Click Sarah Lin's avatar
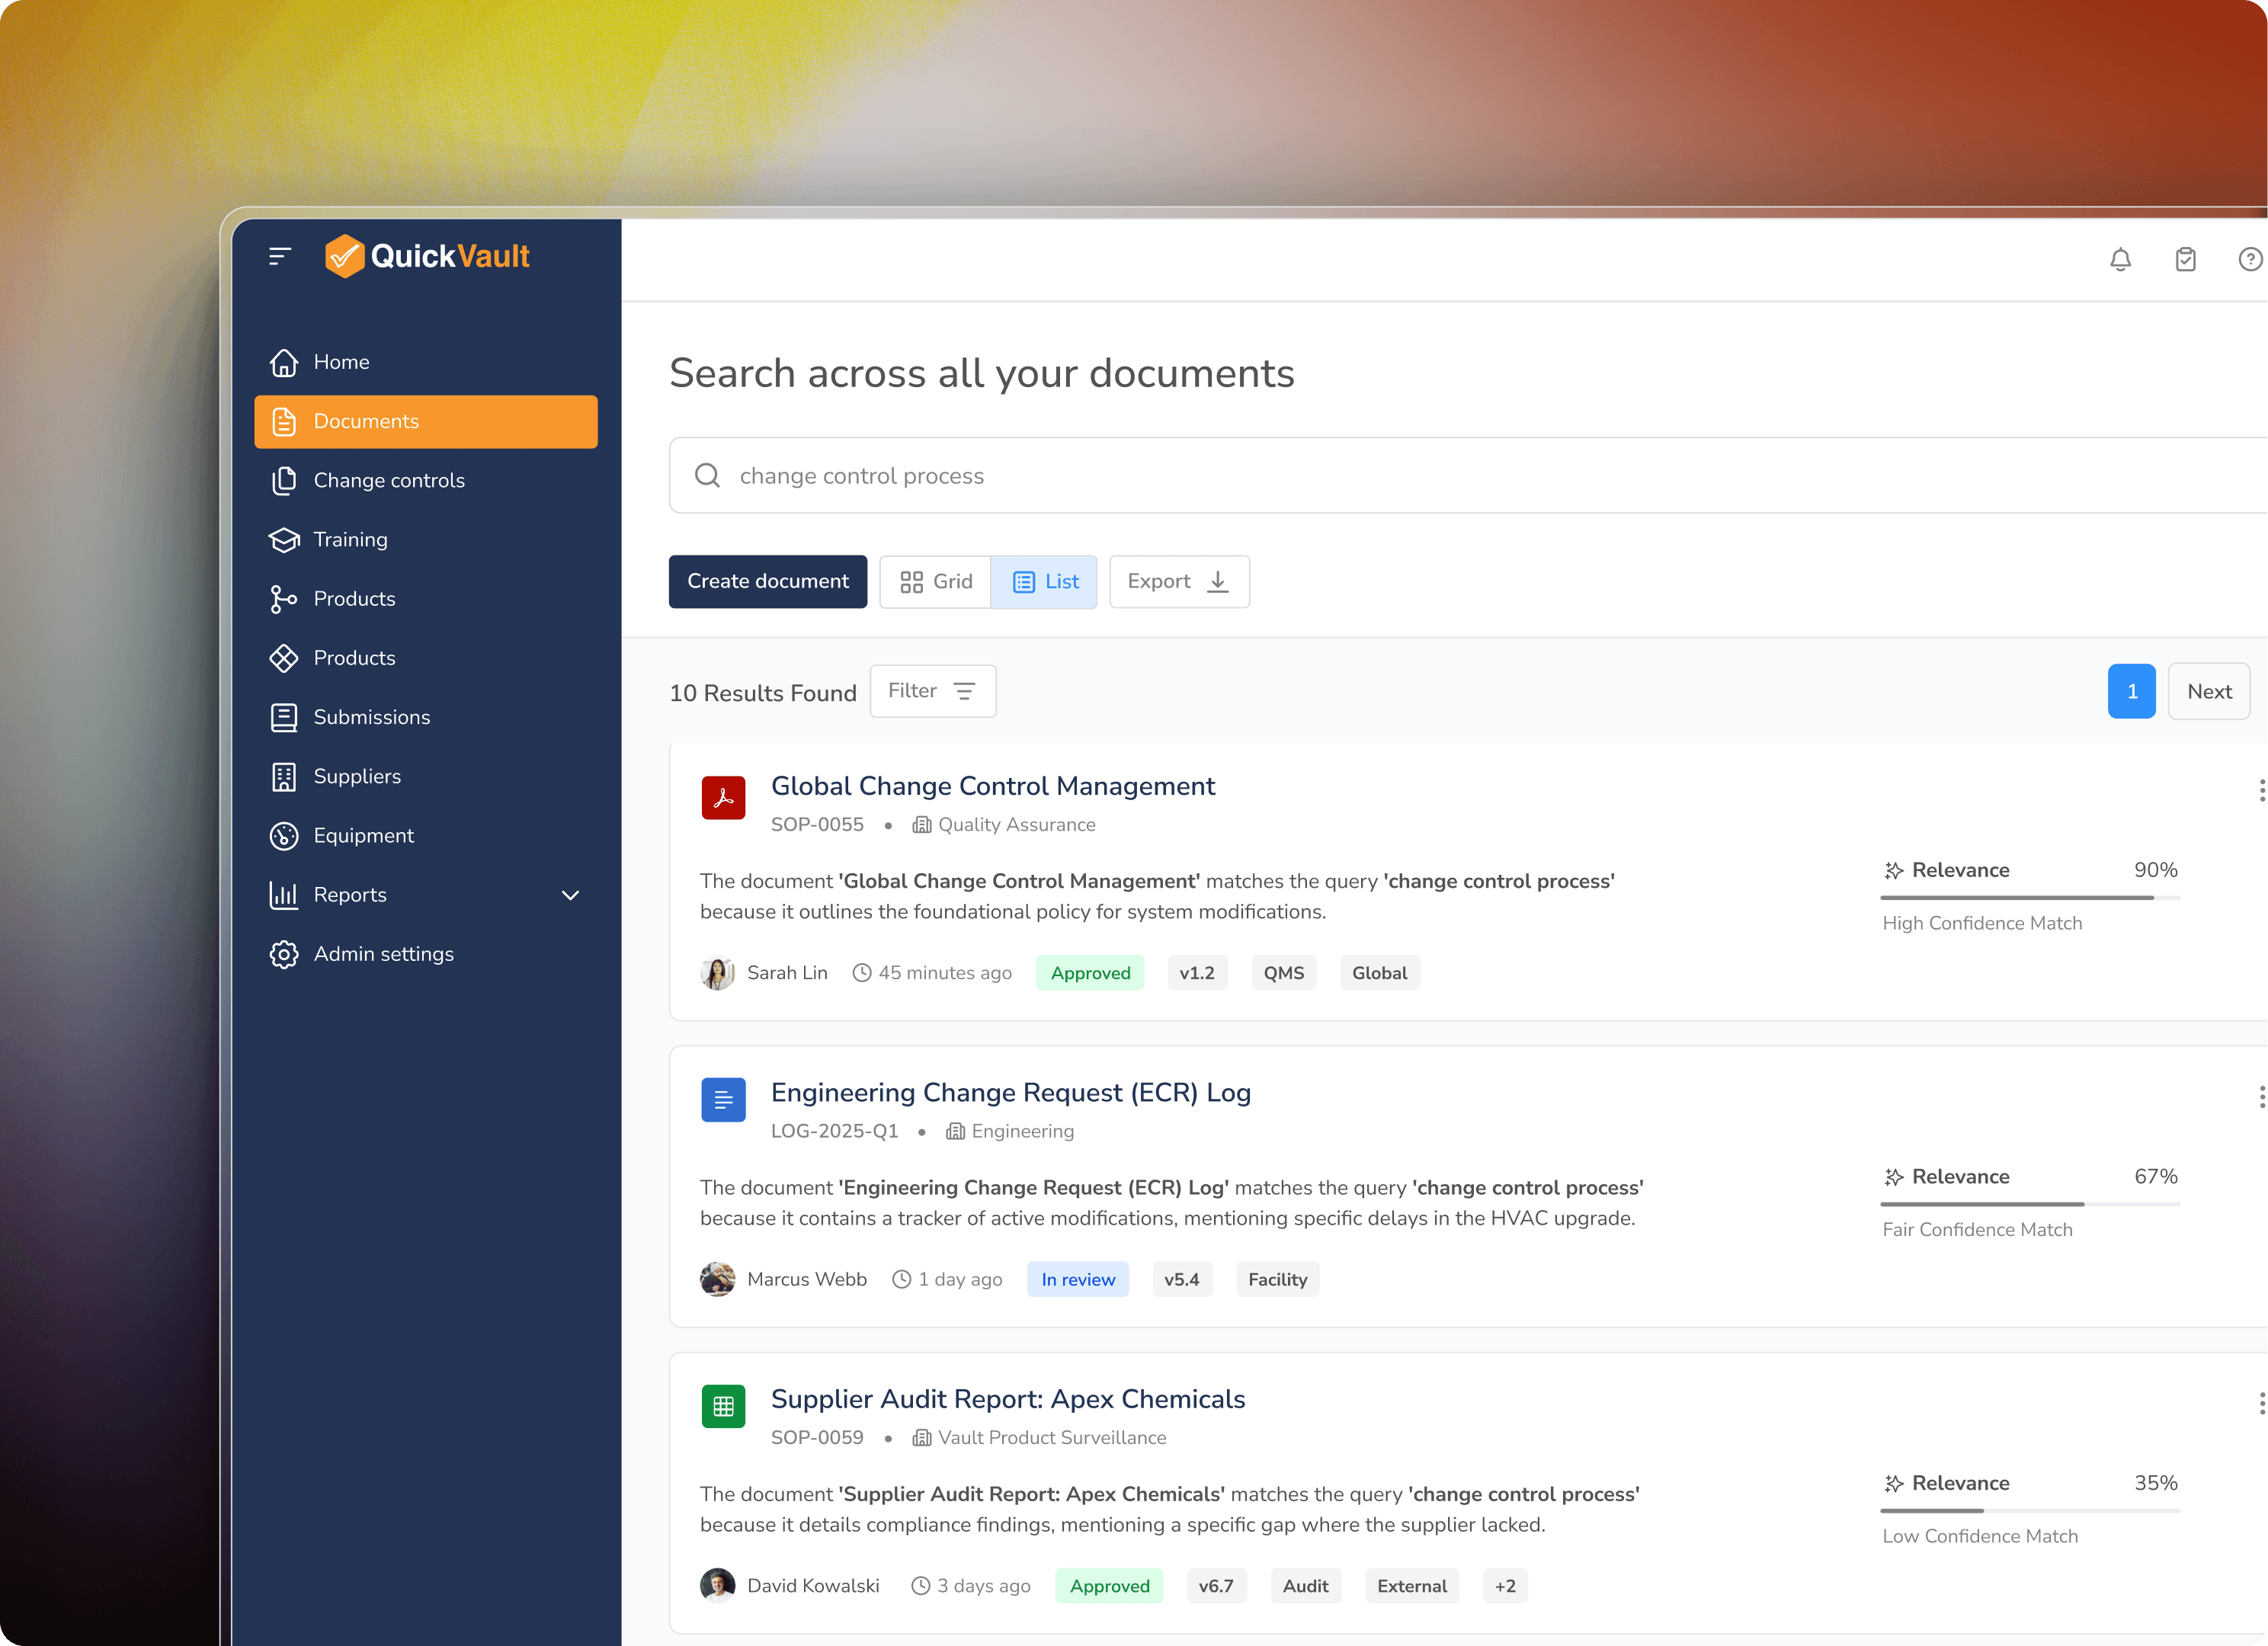The width and height of the screenshot is (2268, 1646). (717, 973)
